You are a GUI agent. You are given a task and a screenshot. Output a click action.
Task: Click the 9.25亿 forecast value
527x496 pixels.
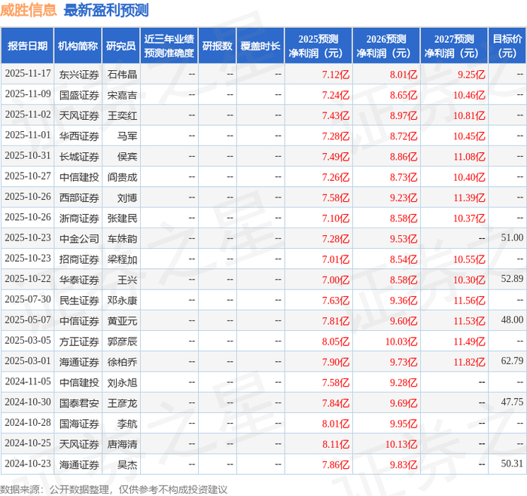(471, 75)
